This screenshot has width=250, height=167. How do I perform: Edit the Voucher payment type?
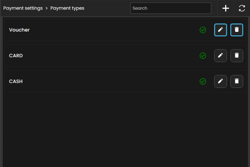click(221, 30)
